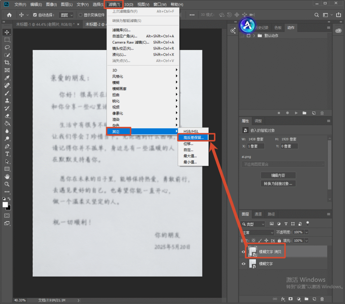Click the Home icon in options bar

(x=9, y=15)
